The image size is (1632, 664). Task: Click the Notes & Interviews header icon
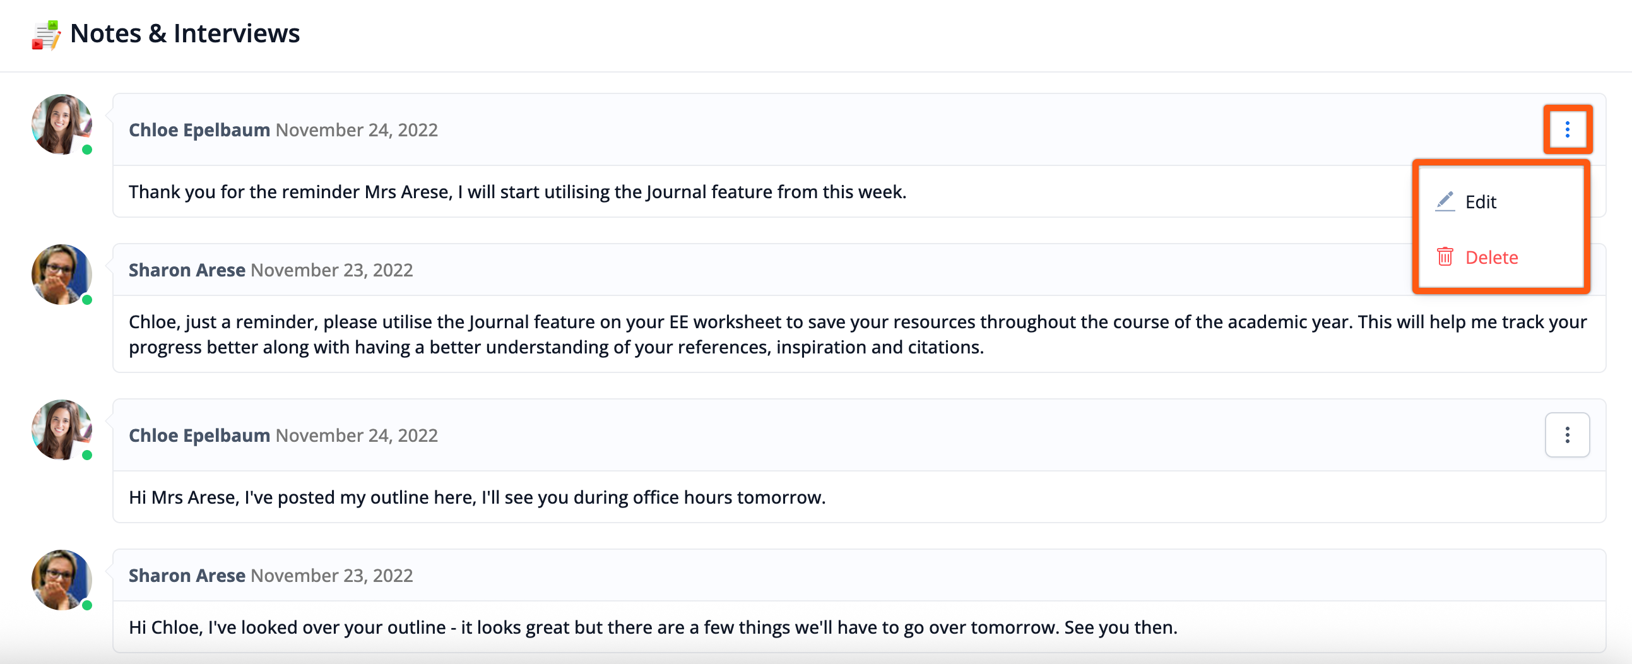pyautogui.click(x=45, y=34)
